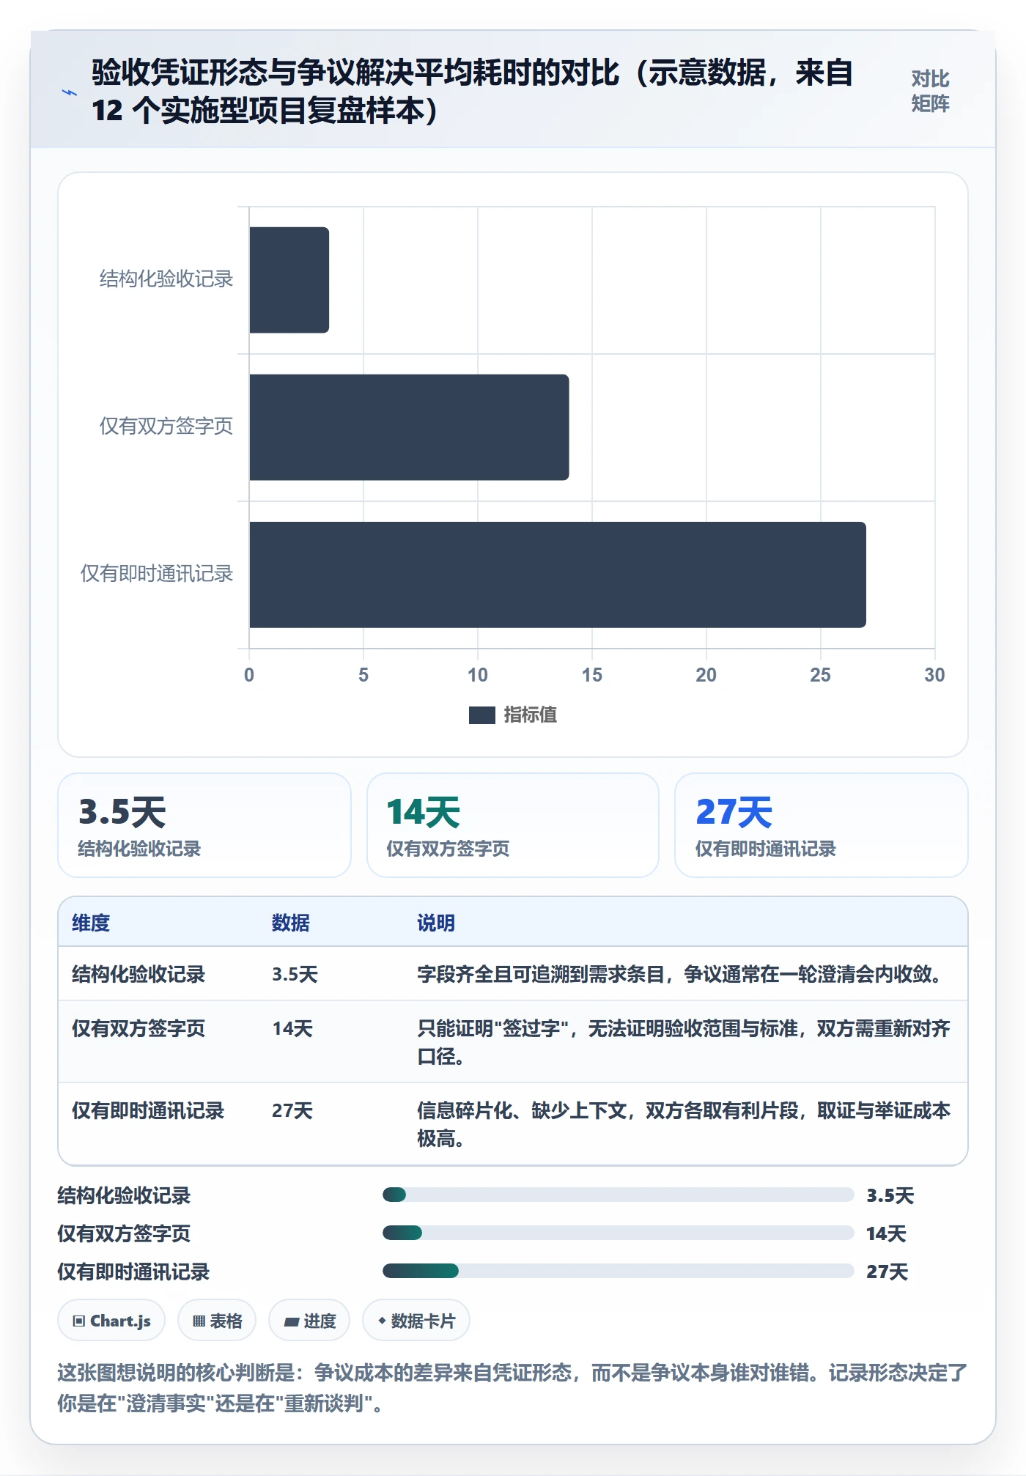Click the Chart.js tag chip
This screenshot has width=1026, height=1476.
(x=111, y=1321)
